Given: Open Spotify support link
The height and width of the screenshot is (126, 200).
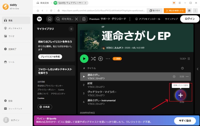Looking at the screenshot, I should [105, 19].
